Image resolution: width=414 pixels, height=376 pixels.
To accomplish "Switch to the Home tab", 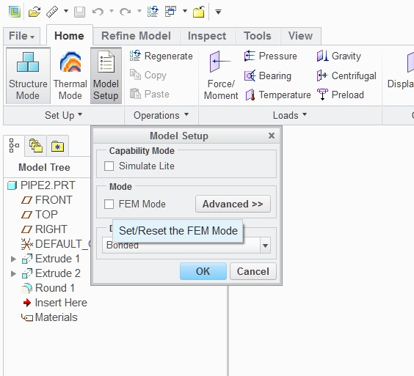I will click(x=69, y=36).
